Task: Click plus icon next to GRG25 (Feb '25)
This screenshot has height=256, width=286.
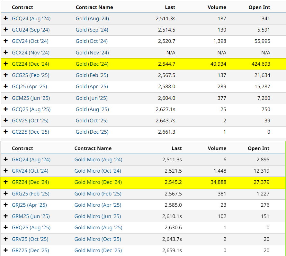Action: click(x=5, y=194)
